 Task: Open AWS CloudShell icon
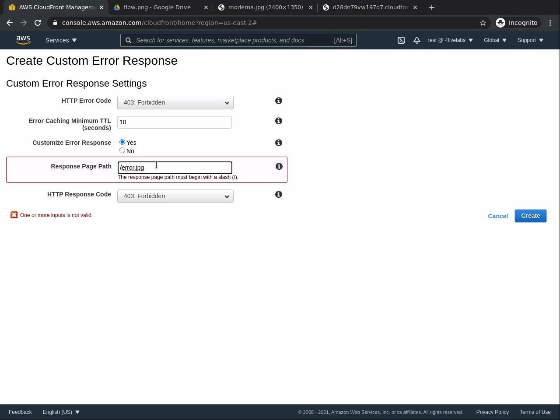(x=401, y=40)
